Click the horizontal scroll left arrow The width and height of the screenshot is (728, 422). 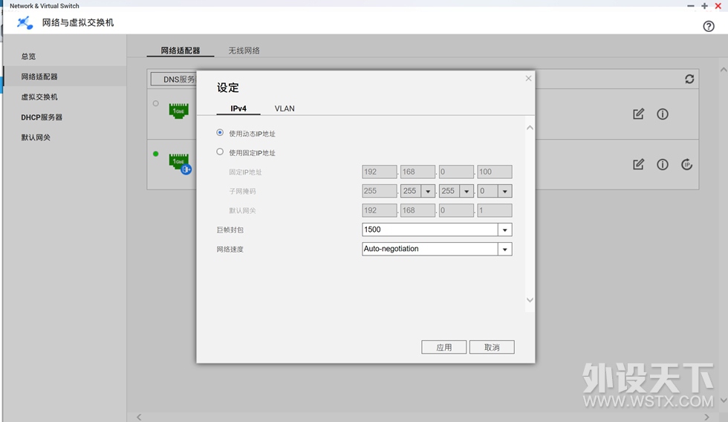(x=139, y=417)
